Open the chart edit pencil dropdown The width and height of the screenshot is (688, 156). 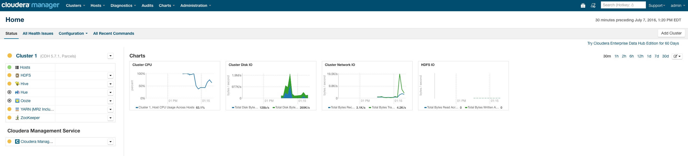[677, 56]
